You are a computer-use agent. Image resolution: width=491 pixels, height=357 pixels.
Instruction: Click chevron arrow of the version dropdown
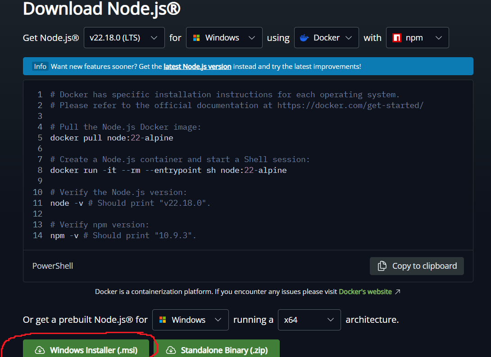[x=154, y=38]
